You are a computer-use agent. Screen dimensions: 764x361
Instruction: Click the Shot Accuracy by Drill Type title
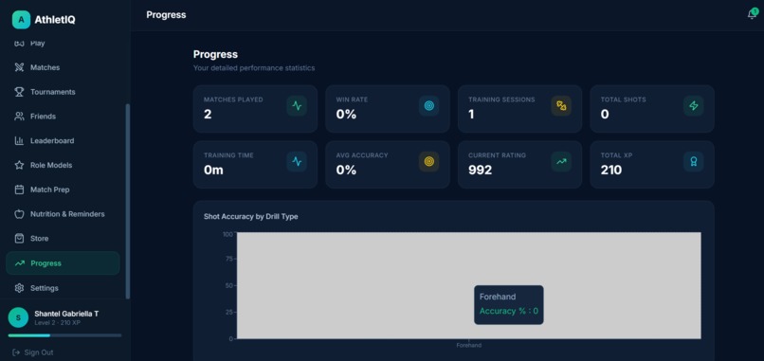pyautogui.click(x=251, y=216)
